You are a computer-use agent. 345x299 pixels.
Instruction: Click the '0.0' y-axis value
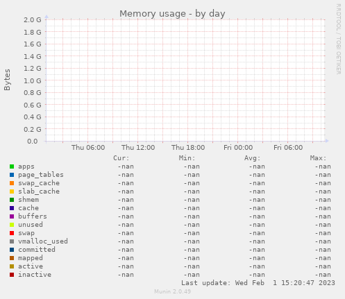33,142
